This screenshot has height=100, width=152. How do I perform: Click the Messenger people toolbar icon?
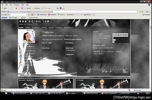point(58,8)
